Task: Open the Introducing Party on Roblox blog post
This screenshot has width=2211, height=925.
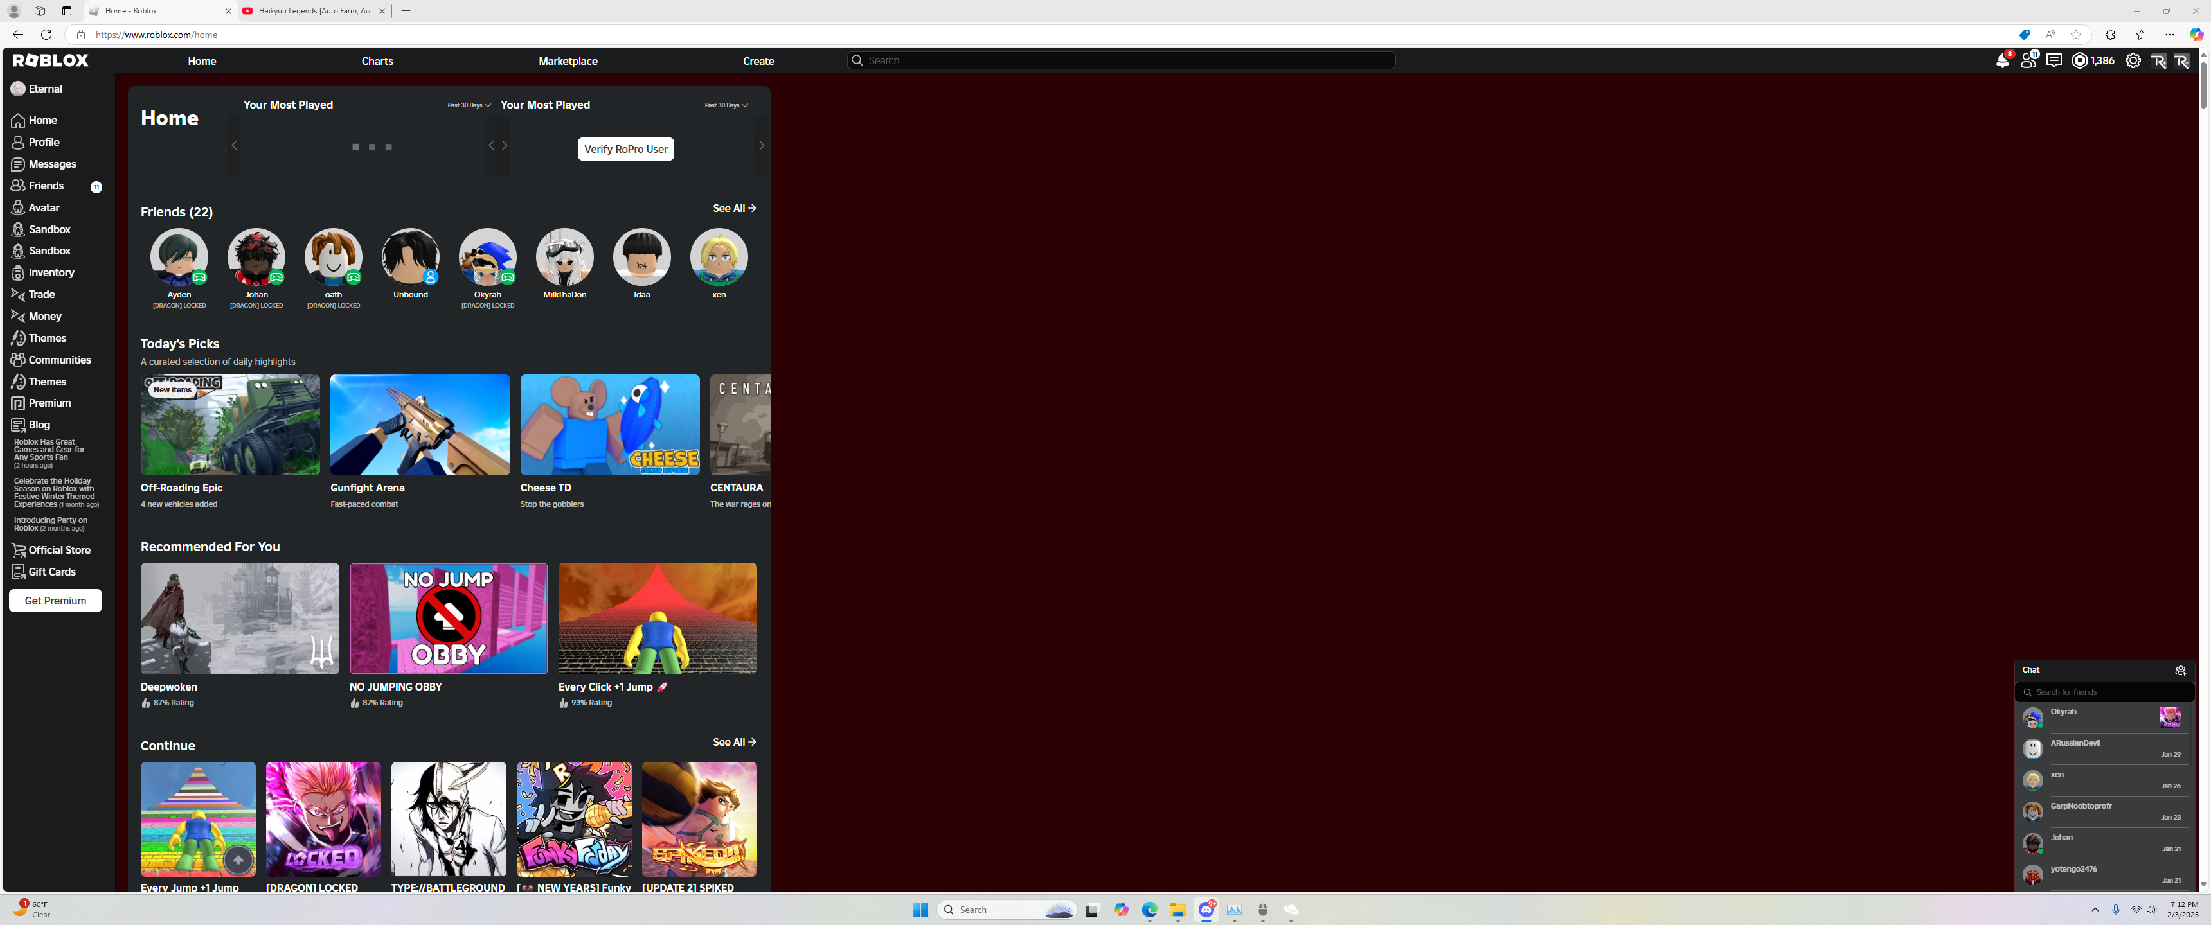Action: 51,524
